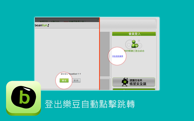
Task: Click the 帳號安全鎖 security lock banner
Action: point(134,82)
